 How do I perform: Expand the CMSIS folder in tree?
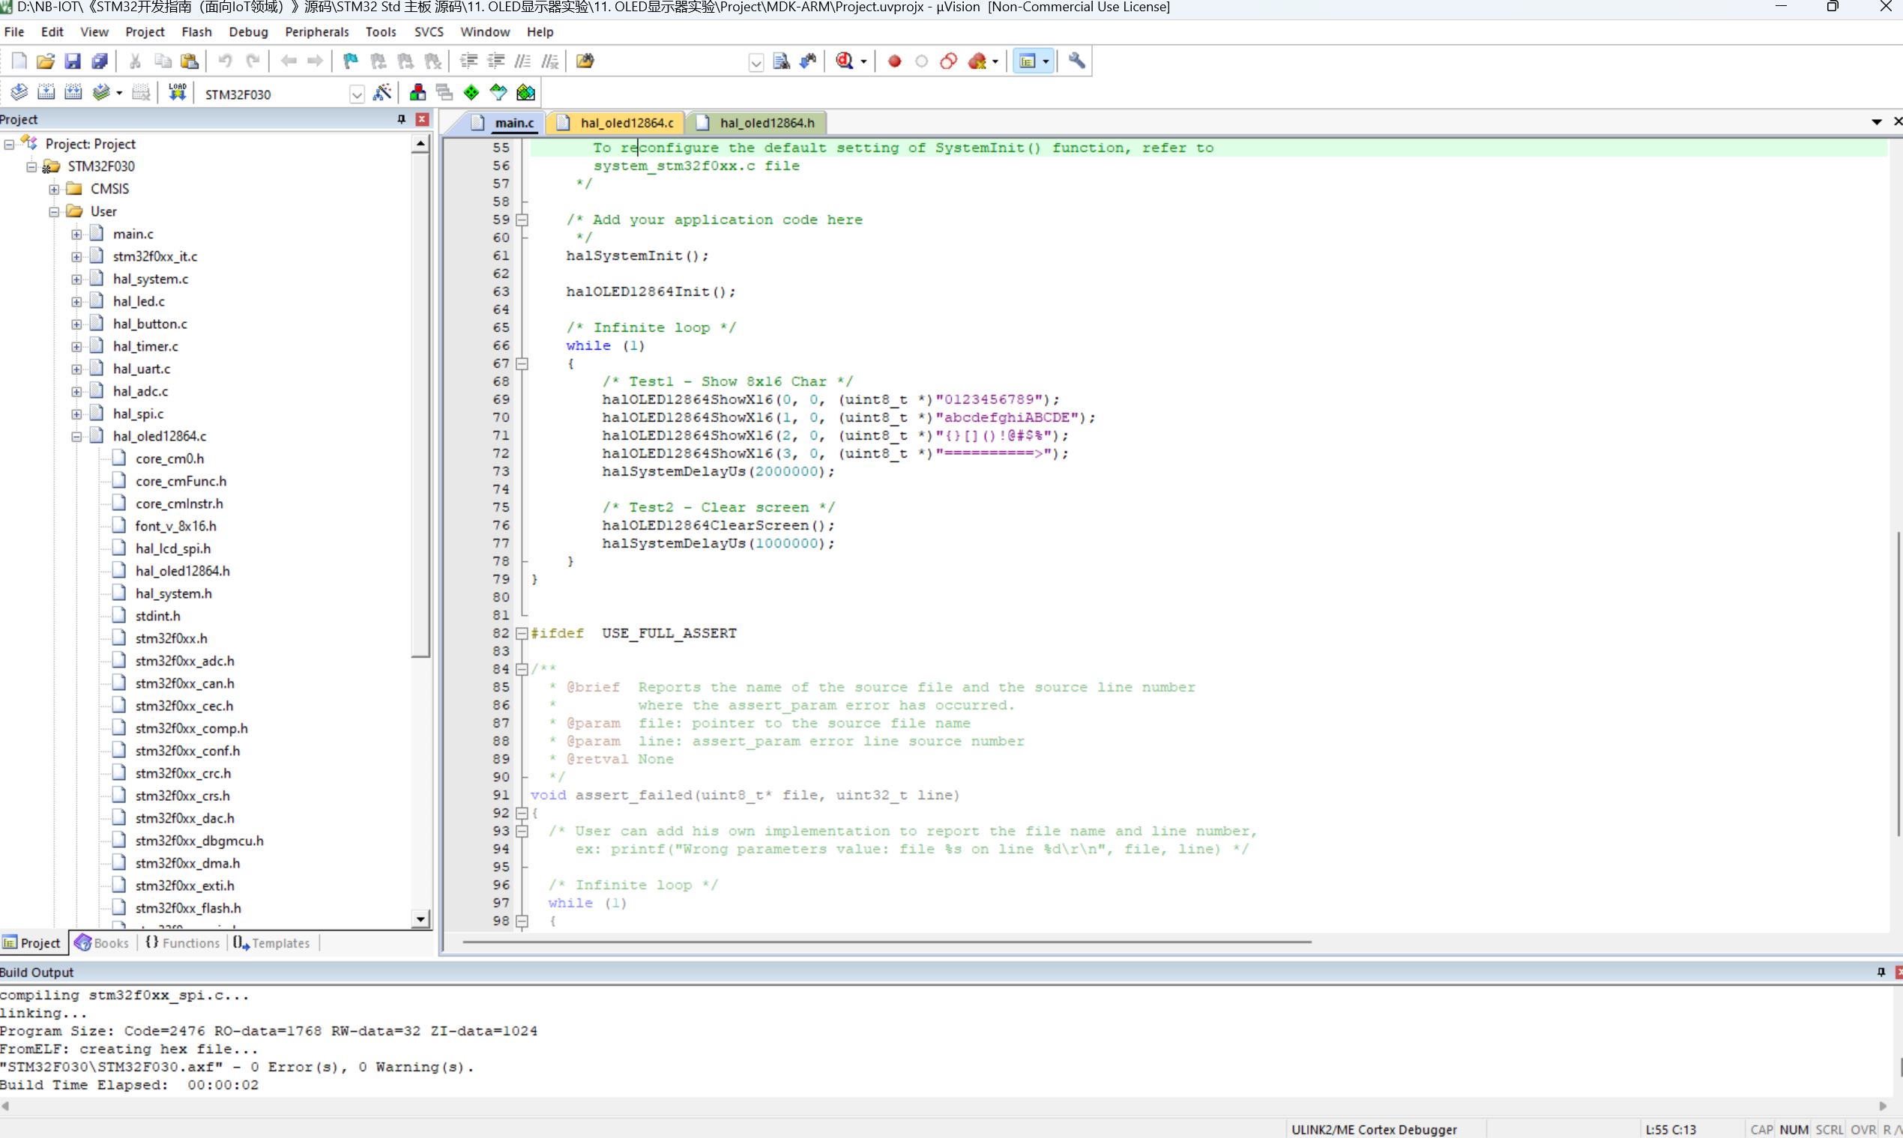pos(54,189)
